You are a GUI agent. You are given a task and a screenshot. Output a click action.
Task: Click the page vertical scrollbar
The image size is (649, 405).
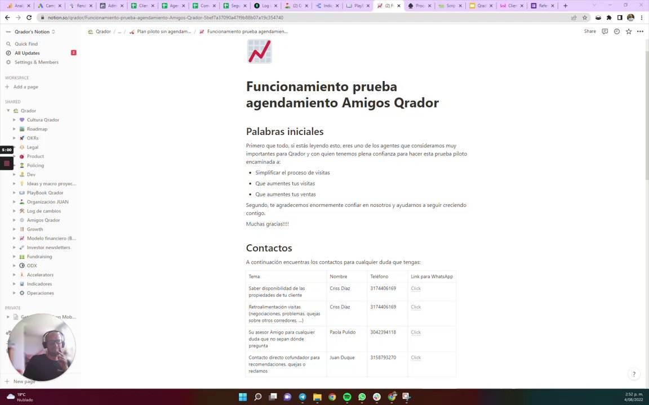click(647, 116)
